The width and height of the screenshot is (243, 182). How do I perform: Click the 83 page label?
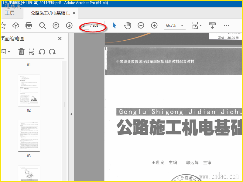click(29, 156)
